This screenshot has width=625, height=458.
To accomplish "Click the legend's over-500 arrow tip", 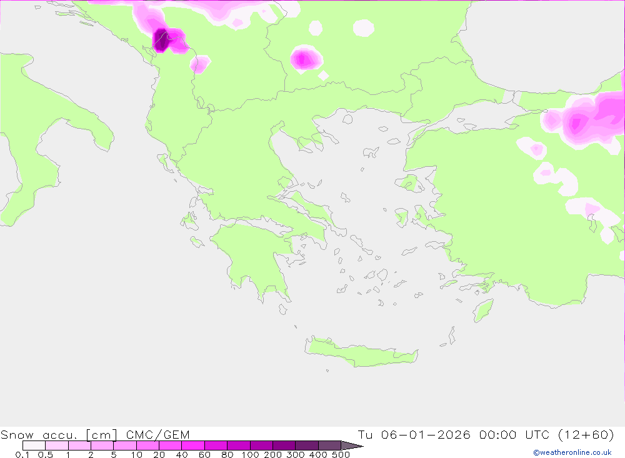I will (x=352, y=446).
